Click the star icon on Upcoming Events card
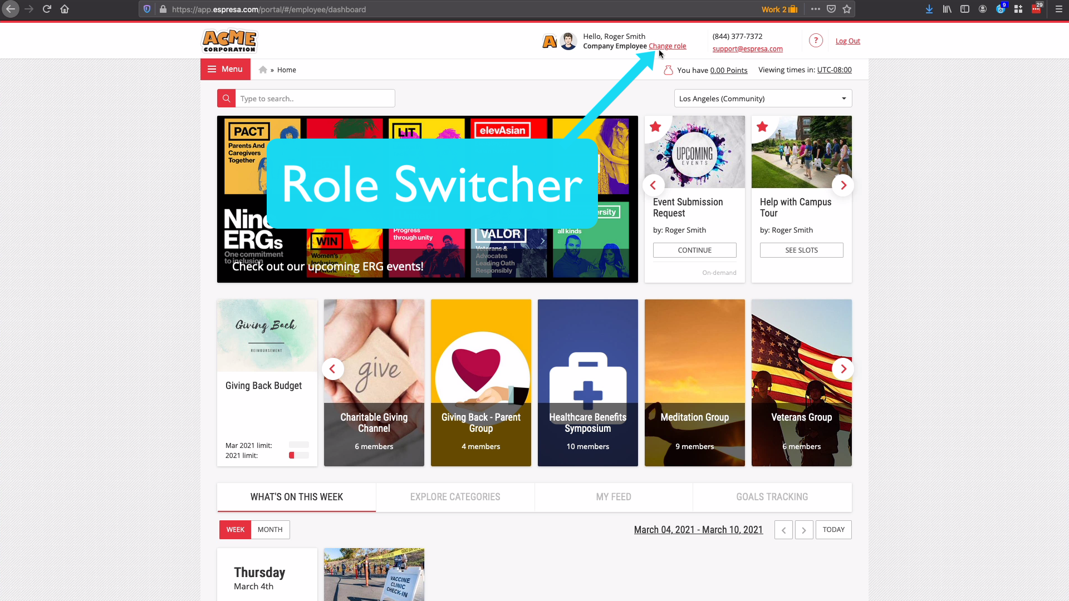The width and height of the screenshot is (1069, 601). (656, 126)
